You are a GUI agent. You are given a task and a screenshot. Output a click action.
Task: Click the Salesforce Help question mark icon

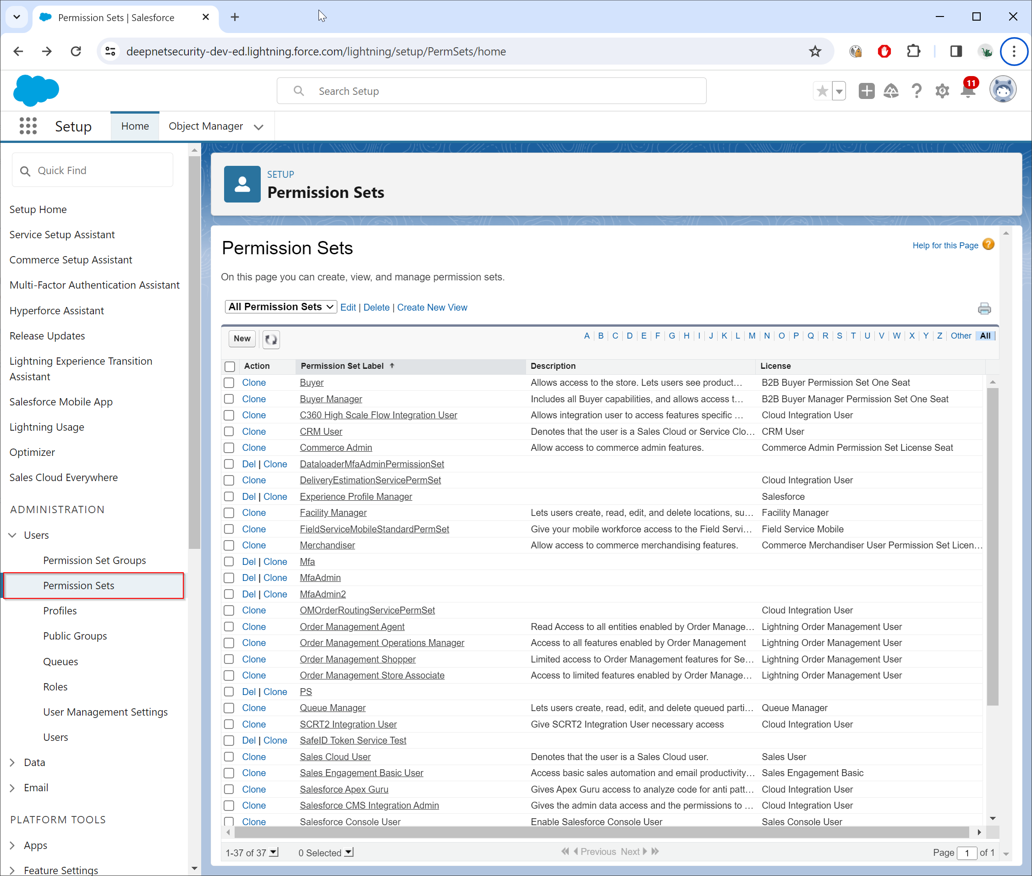pyautogui.click(x=916, y=91)
